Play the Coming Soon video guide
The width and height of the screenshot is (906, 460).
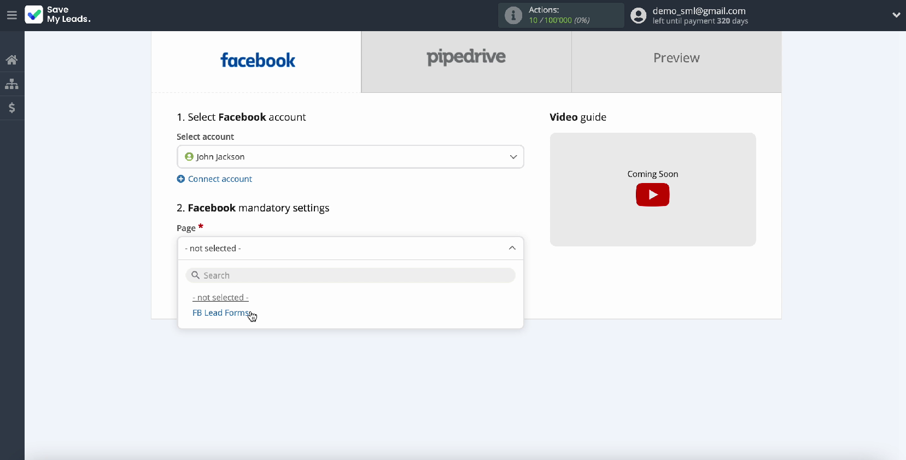click(652, 194)
